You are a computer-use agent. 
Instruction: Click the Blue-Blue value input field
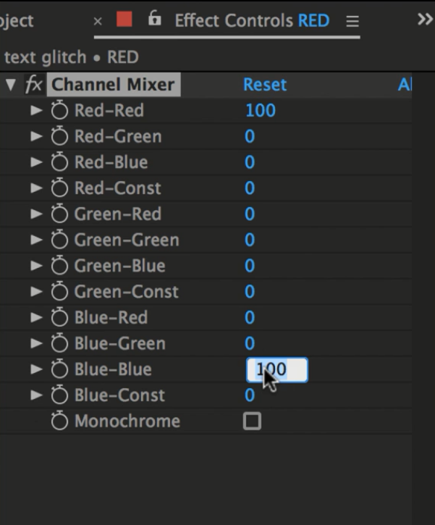click(x=277, y=369)
